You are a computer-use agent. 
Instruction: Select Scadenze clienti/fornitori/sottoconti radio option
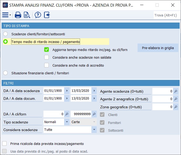click(x=5, y=34)
